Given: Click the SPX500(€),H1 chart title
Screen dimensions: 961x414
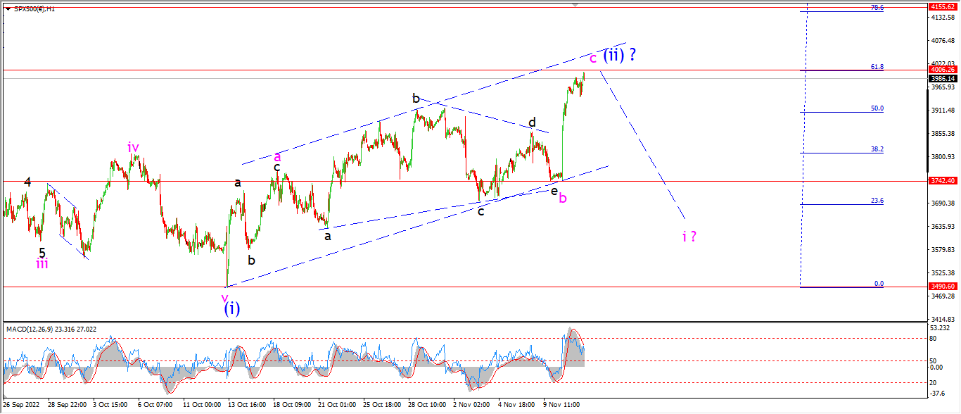Looking at the screenshot, I should point(34,9).
